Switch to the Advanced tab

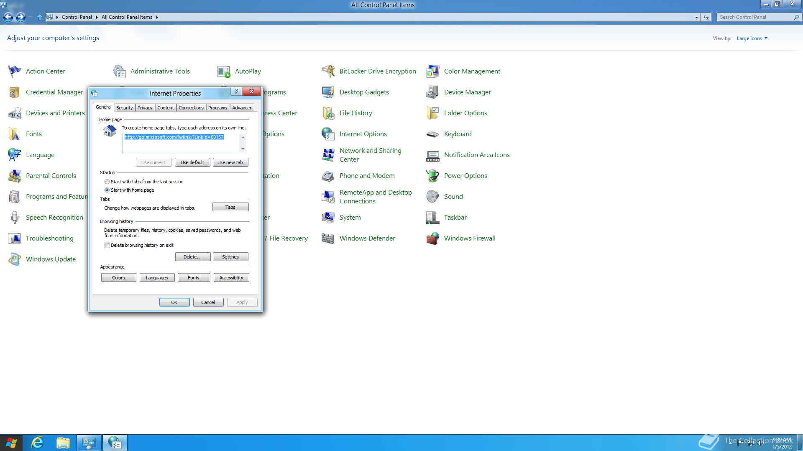tap(242, 108)
